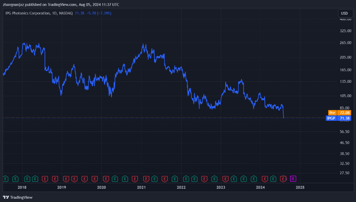Click the 2021 label on the time axis

pos(141,187)
